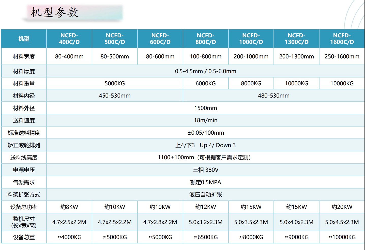This screenshot has width=365, height=250.
Task: Click the '≈6500KG' total weight cell
Action: click(x=206, y=237)
